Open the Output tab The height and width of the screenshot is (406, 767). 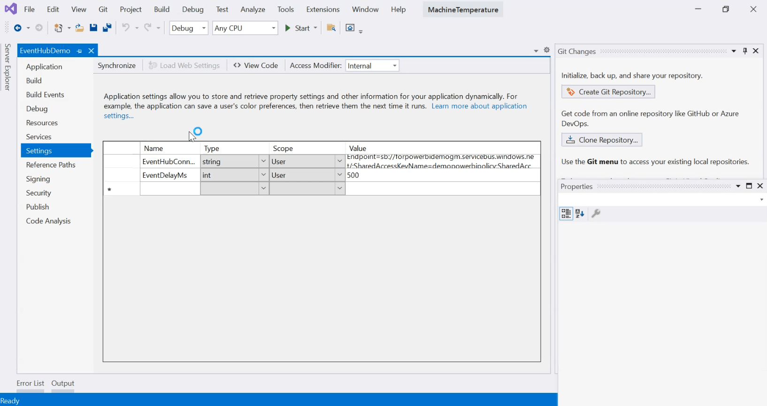(x=63, y=383)
